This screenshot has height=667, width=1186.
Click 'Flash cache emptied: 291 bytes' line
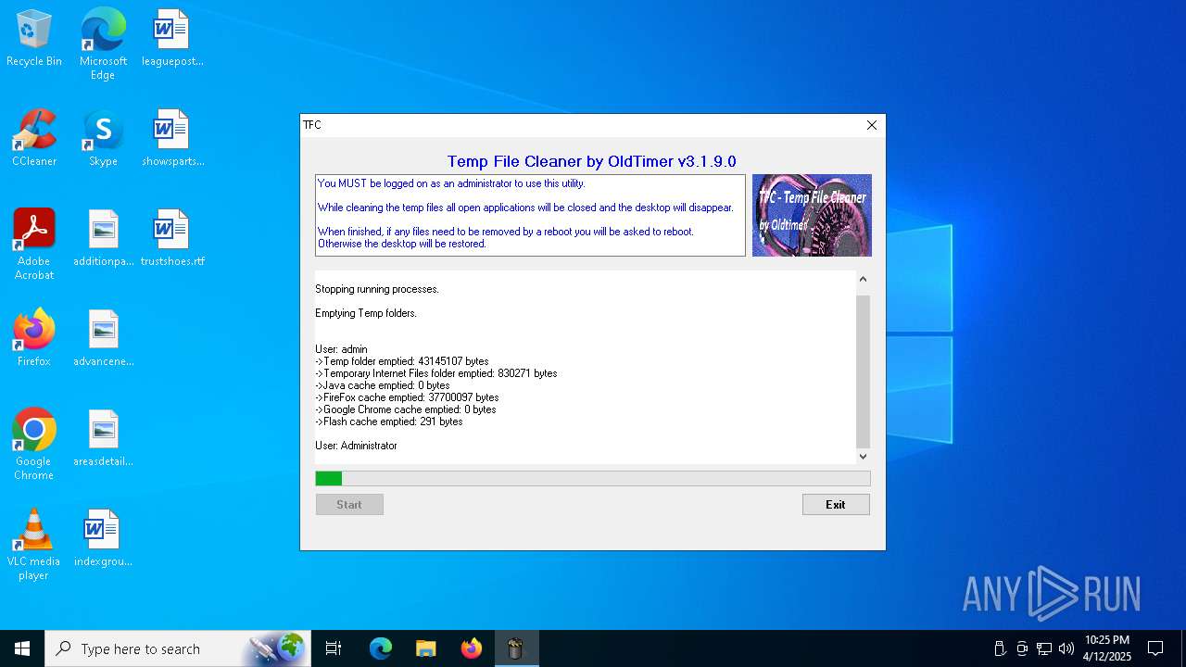pos(389,422)
